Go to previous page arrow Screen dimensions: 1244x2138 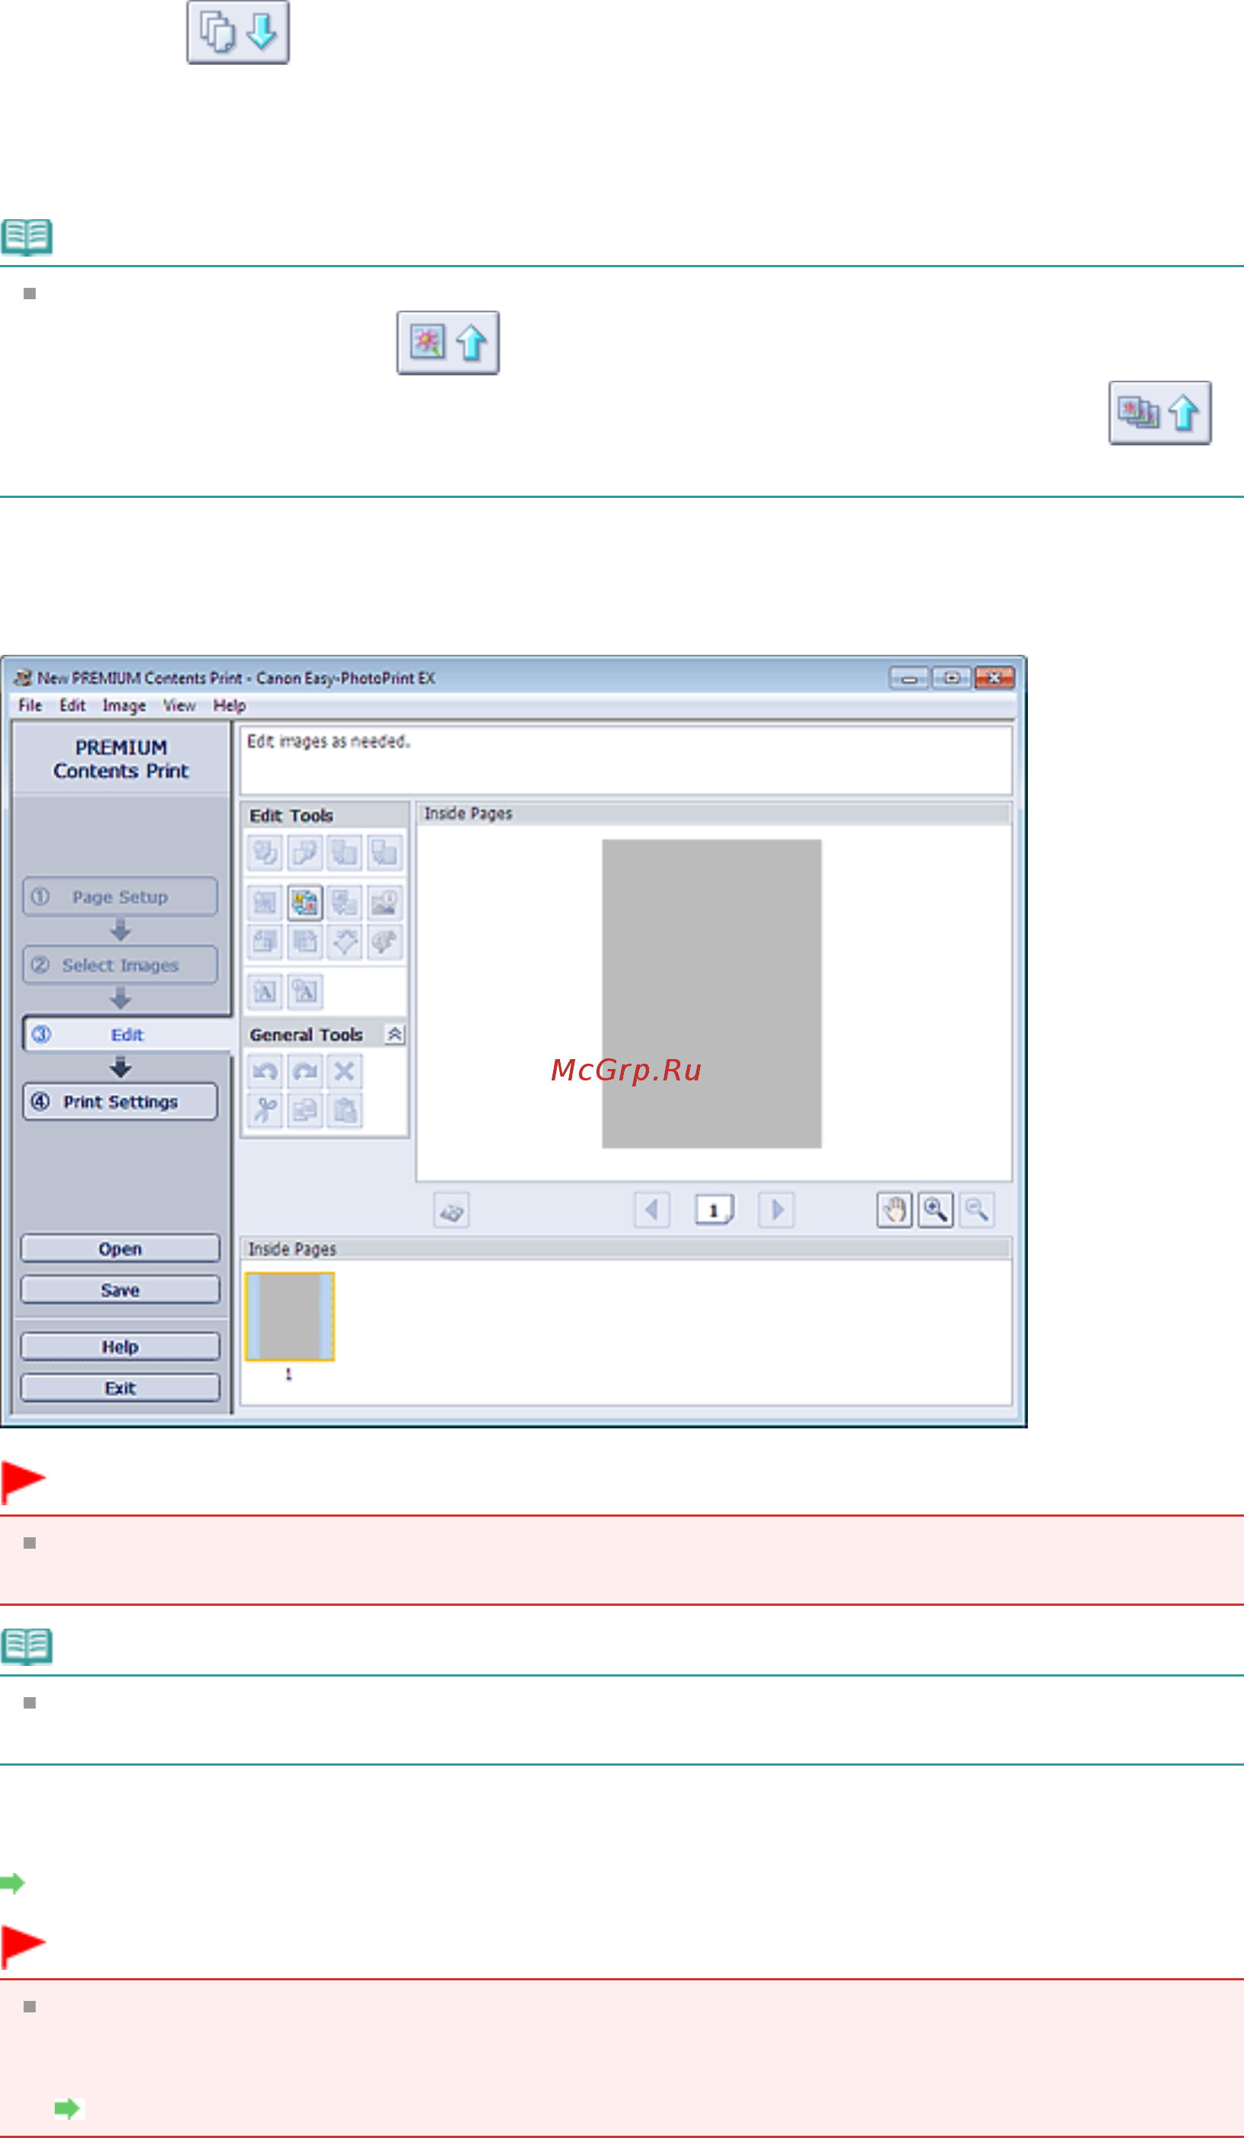click(x=651, y=1210)
